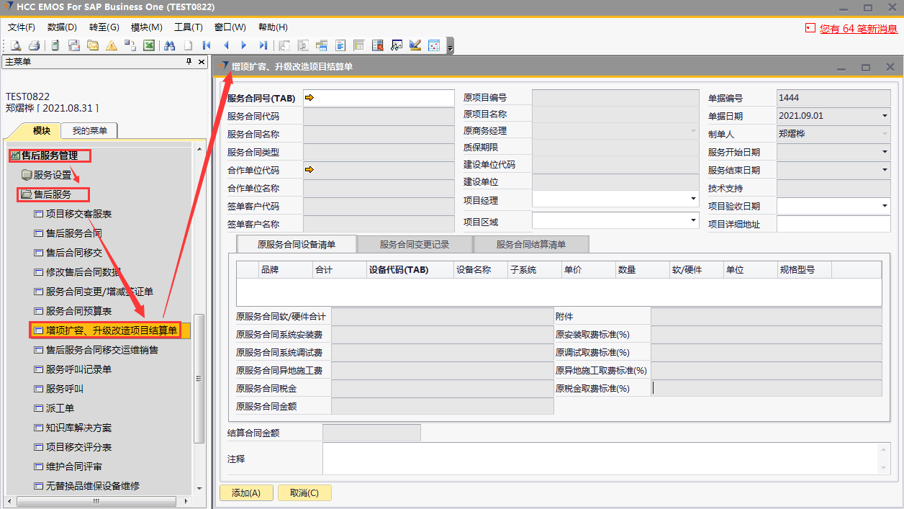
Task: Switch to 我的菜单 tab
Action: click(90, 131)
